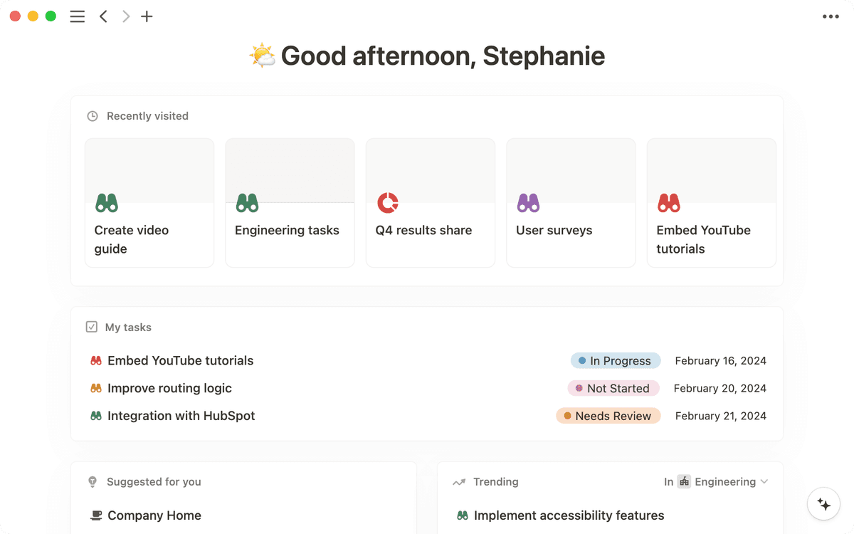Click the Needs Review status pill
The image size is (854, 534).
(608, 415)
